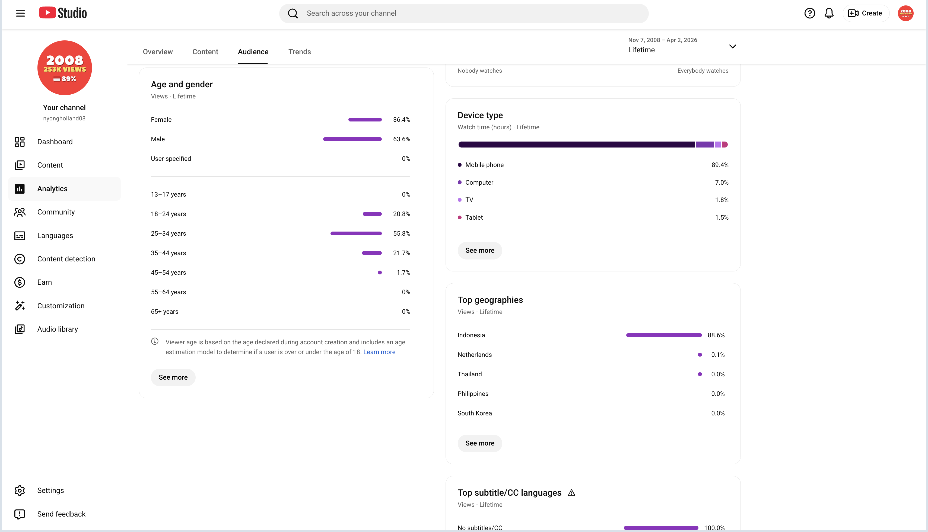Screen dimensions: 928x532
Task: Switch to the Trends tab
Action: click(300, 52)
